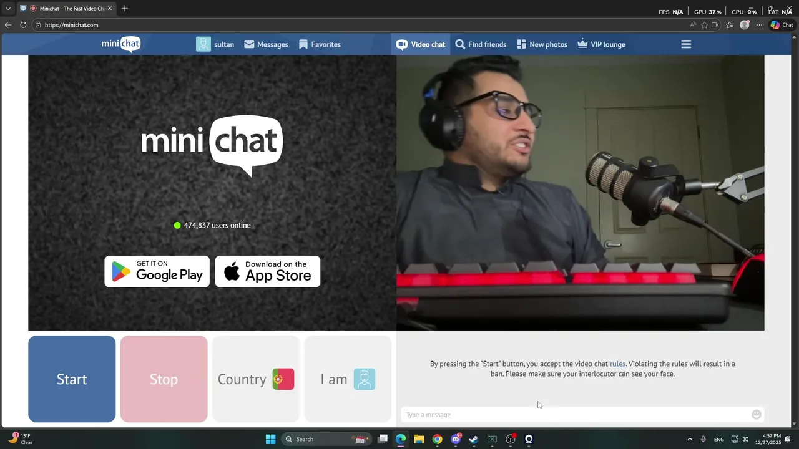Go back in the browser

8,25
